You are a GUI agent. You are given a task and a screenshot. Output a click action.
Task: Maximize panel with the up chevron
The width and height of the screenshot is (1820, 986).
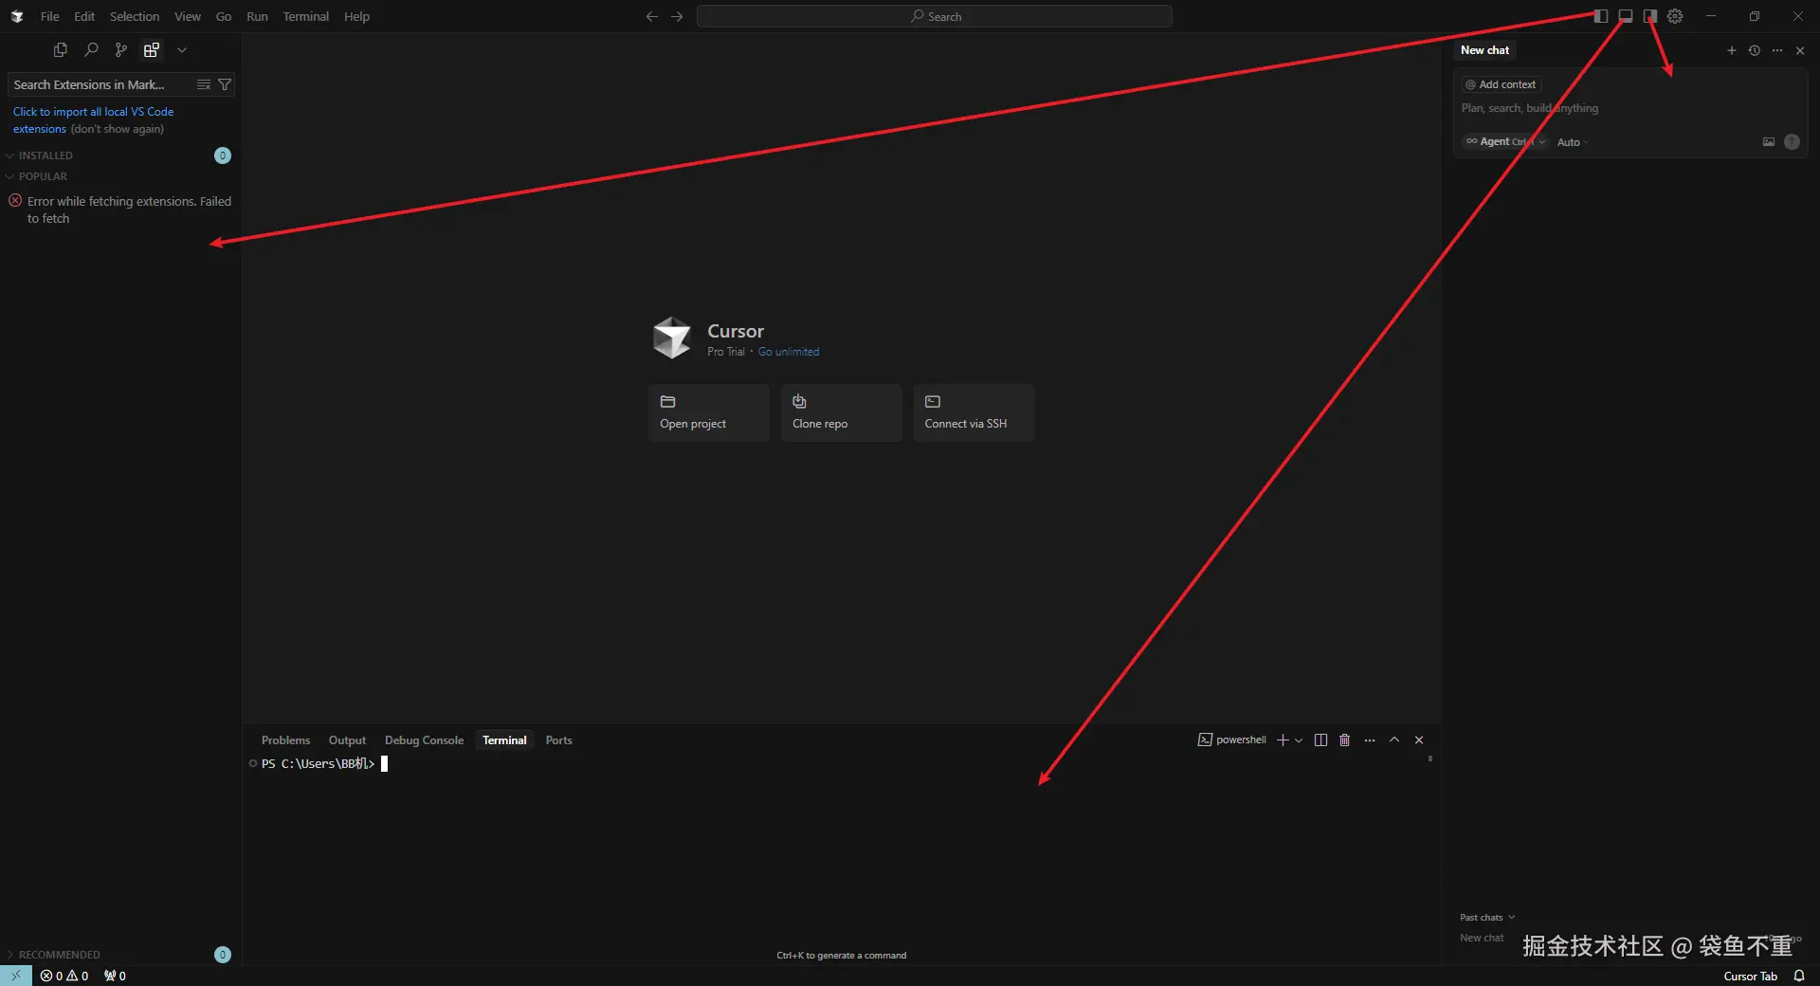point(1394,739)
